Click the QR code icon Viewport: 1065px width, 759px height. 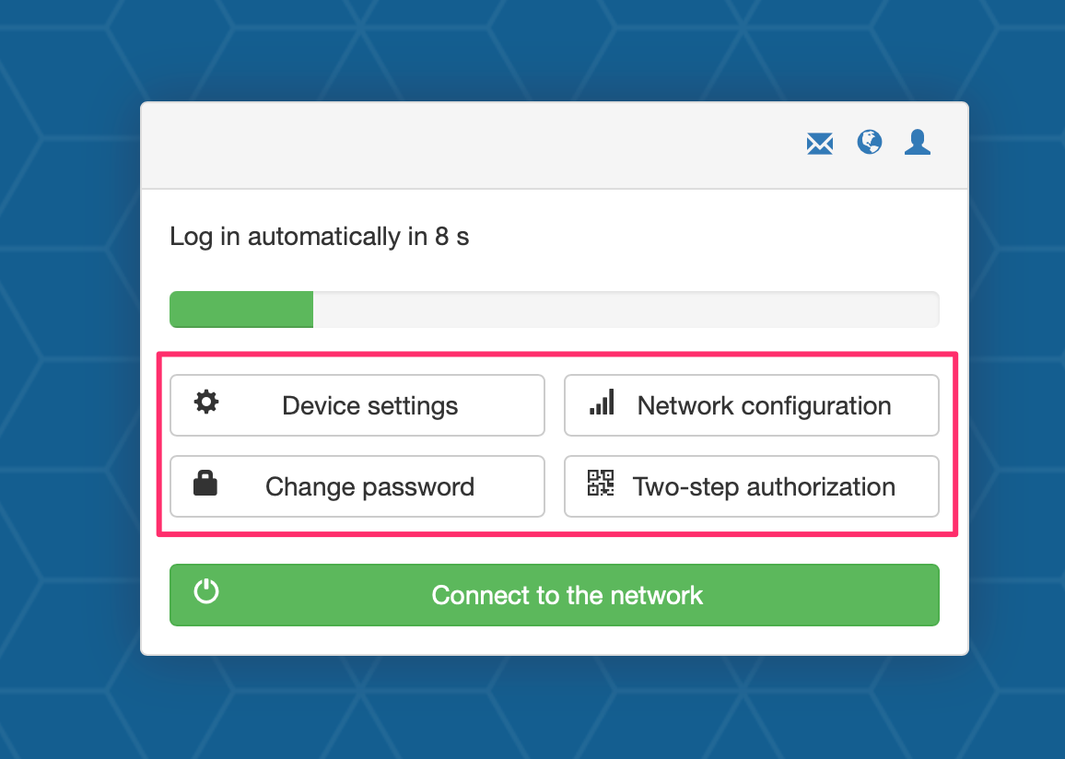601,483
